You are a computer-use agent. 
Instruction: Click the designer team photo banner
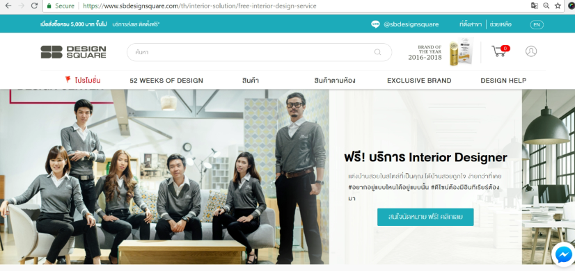164,176
